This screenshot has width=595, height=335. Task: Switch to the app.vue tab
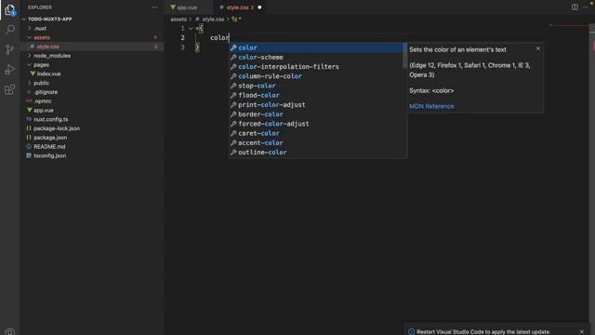point(187,7)
